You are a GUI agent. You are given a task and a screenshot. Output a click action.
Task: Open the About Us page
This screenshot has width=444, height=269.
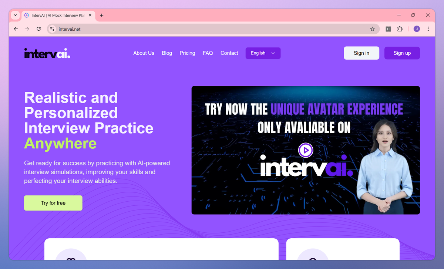click(x=144, y=53)
